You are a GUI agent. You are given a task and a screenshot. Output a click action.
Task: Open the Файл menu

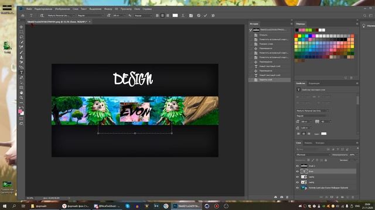pos(29,9)
